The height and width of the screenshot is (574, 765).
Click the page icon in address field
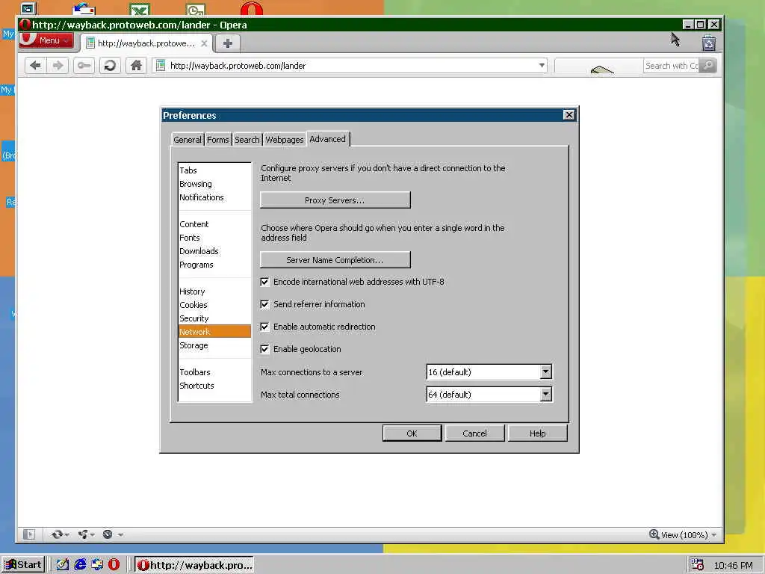tap(161, 66)
